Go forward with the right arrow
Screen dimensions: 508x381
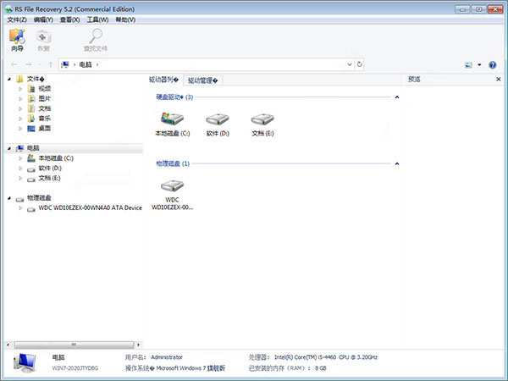click(29, 64)
